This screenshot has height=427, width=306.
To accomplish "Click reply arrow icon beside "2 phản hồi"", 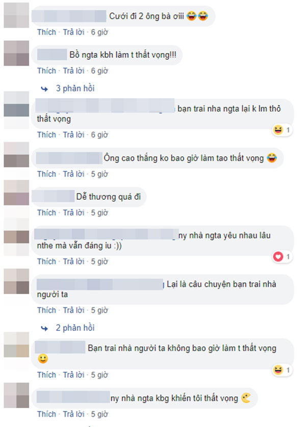I will pyautogui.click(x=44, y=328).
